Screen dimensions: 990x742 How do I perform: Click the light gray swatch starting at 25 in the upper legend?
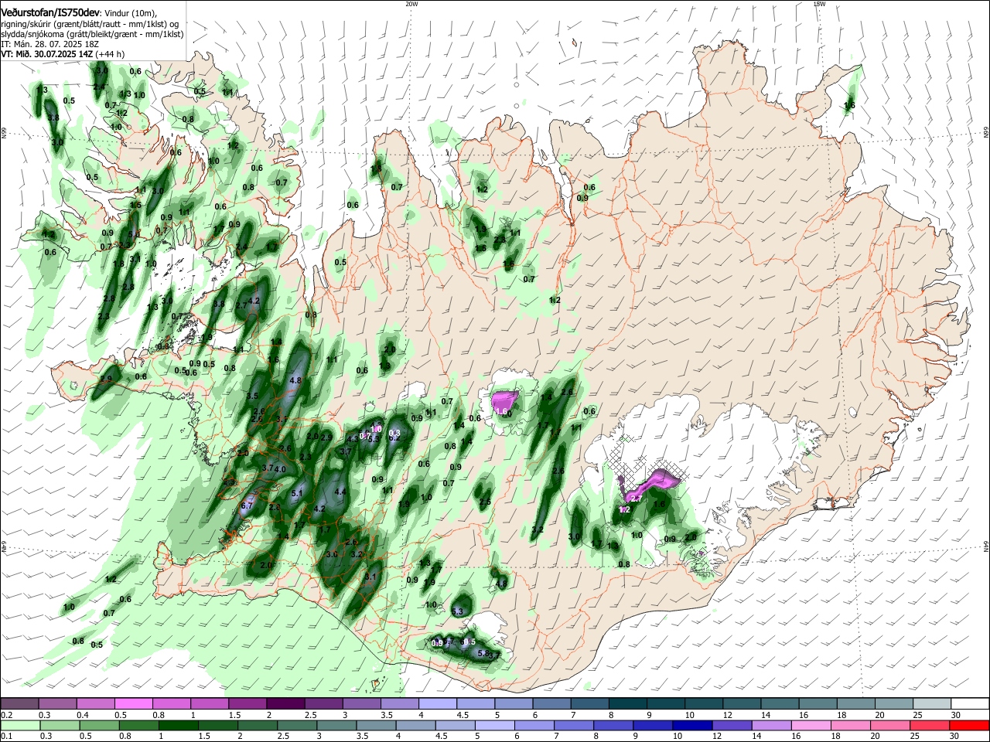(932, 704)
